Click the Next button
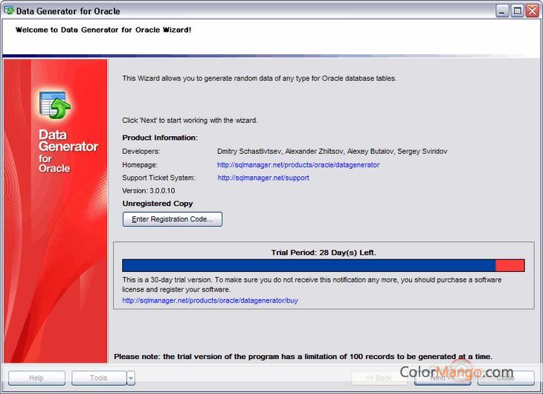Viewport: 543px width, 394px height. tap(443, 378)
